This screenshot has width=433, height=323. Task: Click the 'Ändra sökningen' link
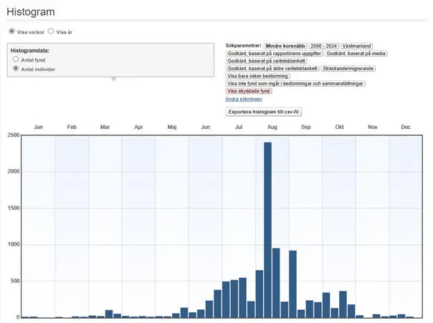[x=242, y=99]
